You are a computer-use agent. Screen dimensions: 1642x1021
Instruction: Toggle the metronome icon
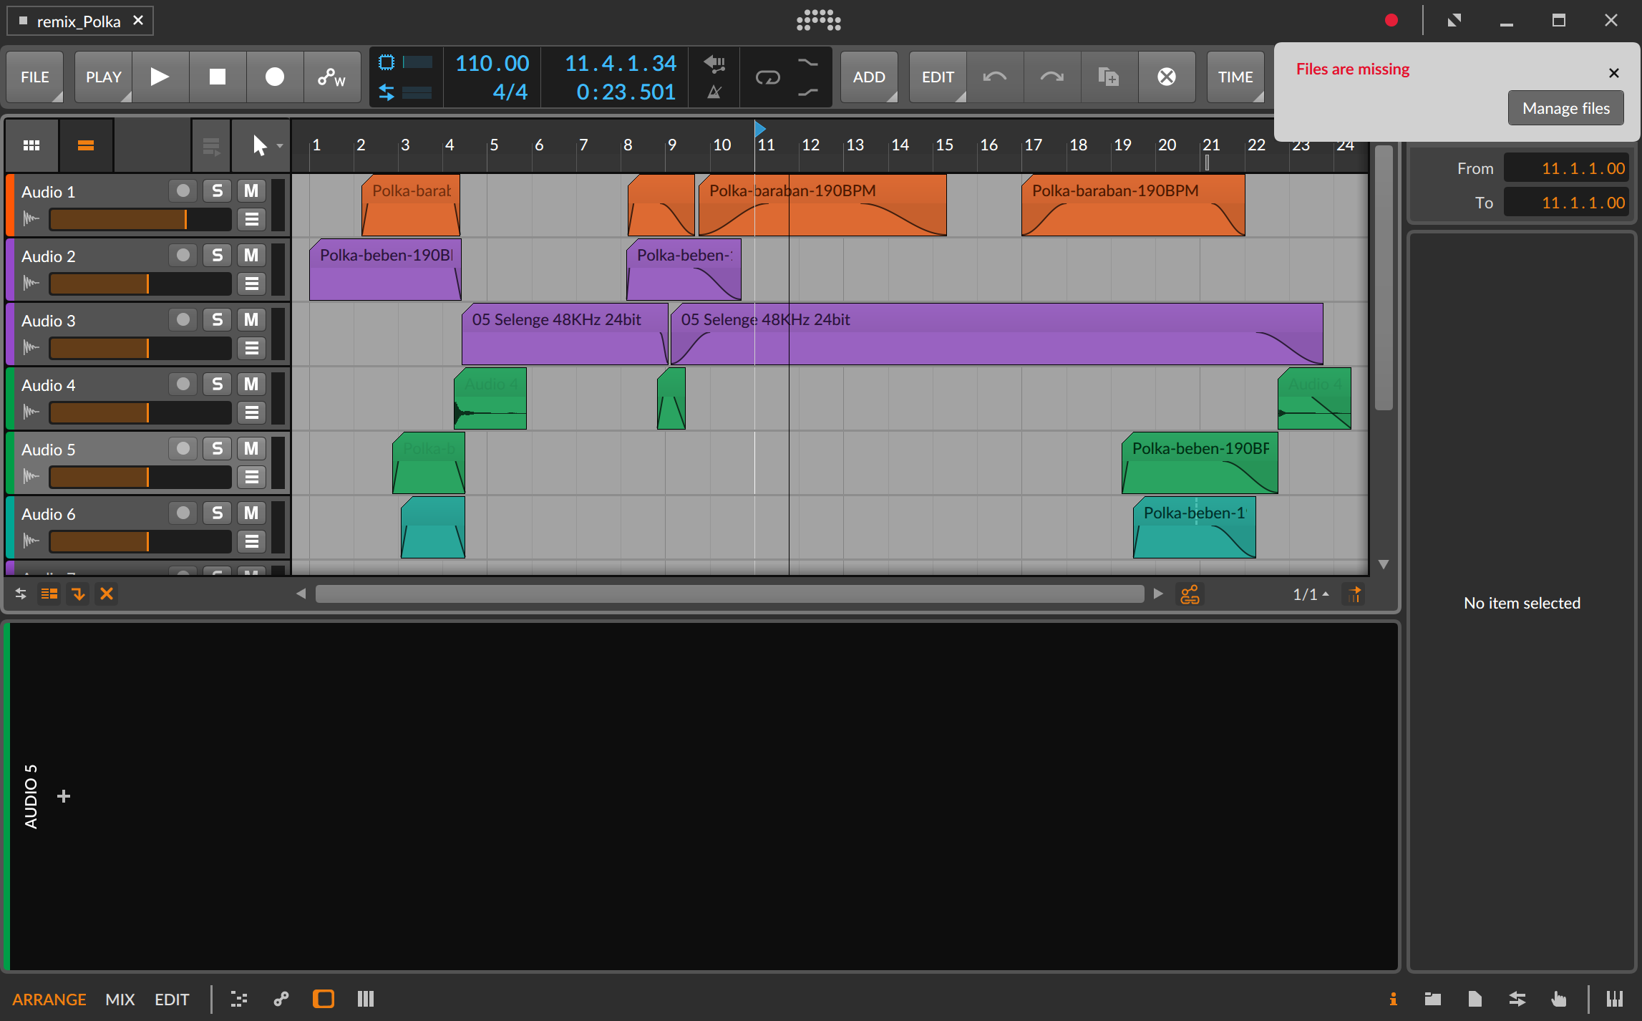click(714, 92)
